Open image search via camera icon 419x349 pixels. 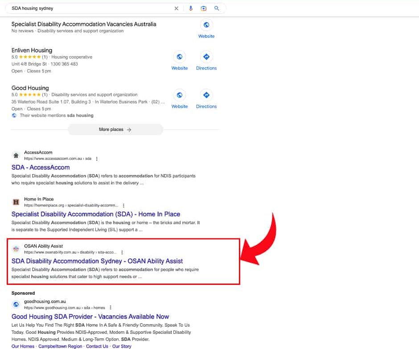(x=203, y=8)
